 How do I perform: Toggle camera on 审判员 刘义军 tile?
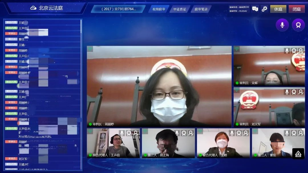click(x=294, y=92)
